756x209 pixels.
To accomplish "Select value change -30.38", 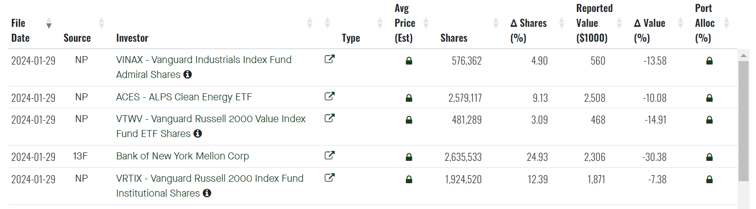I will (654, 157).
